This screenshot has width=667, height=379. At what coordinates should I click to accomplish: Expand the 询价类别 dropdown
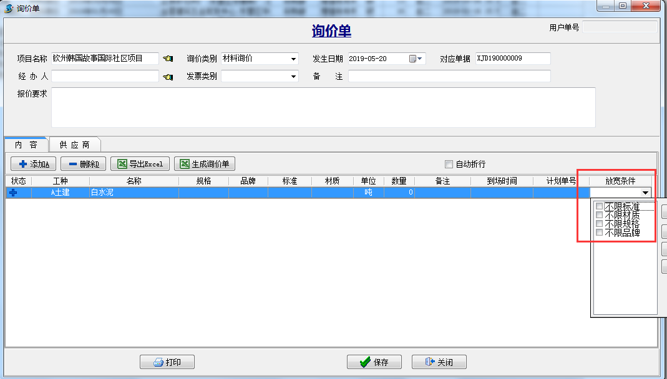click(x=293, y=59)
